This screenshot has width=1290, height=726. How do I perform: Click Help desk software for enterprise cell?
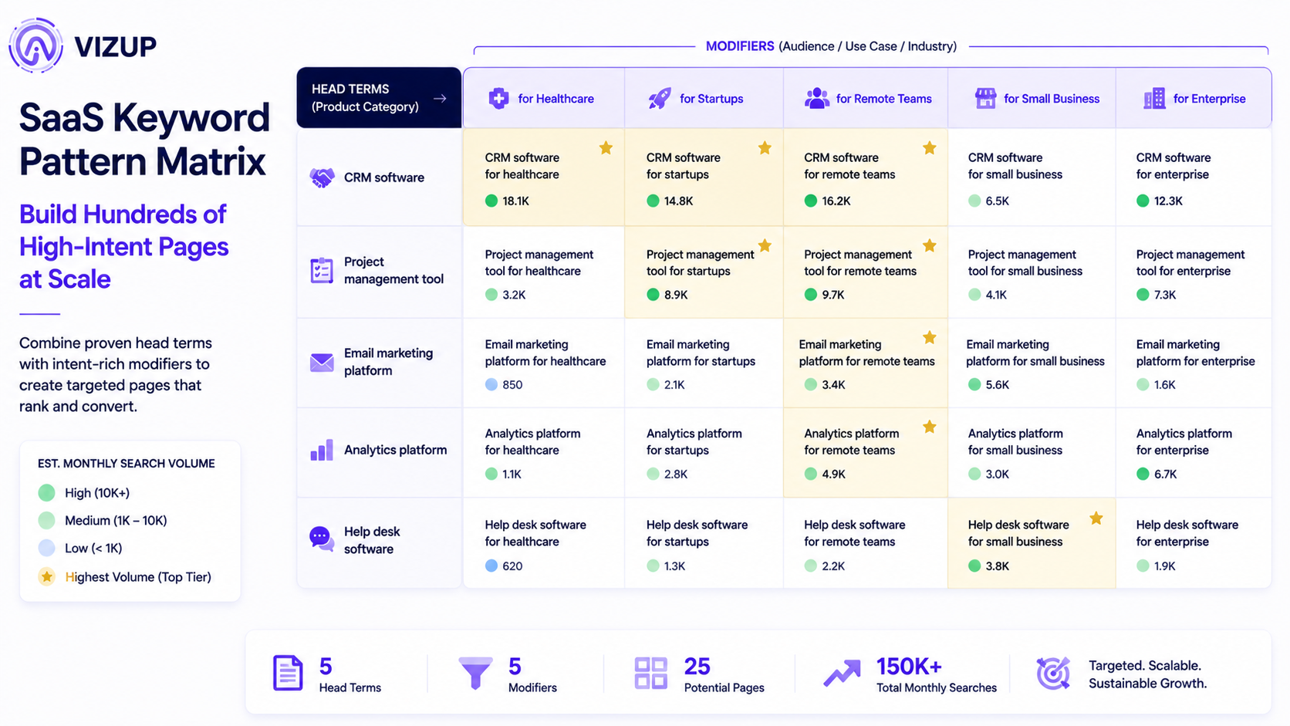tap(1194, 543)
